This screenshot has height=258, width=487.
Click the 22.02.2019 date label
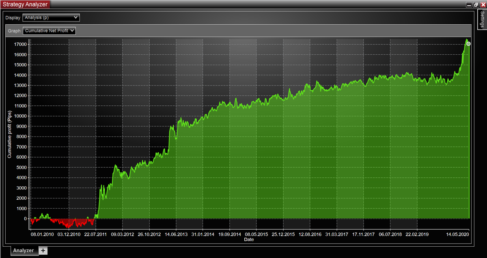(417, 234)
